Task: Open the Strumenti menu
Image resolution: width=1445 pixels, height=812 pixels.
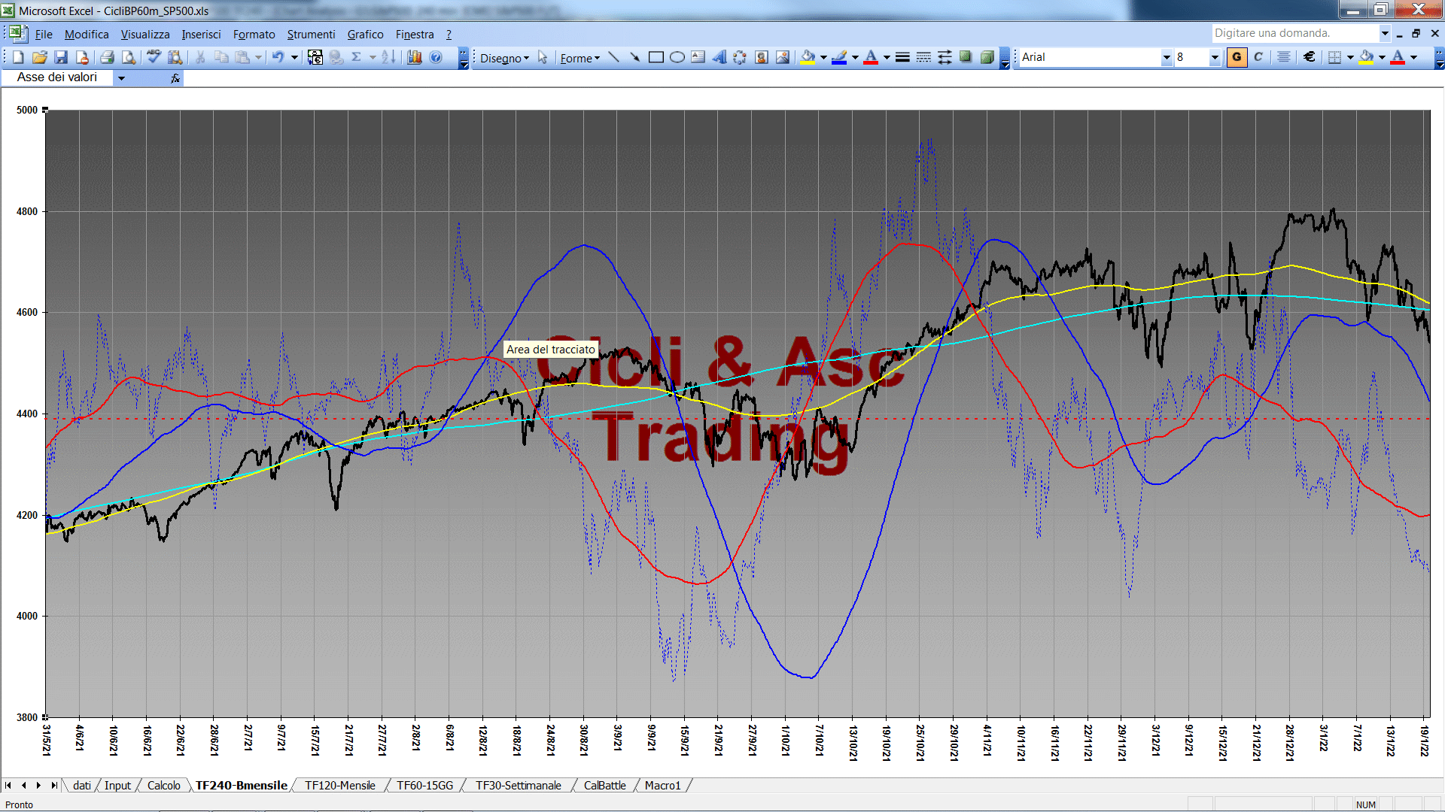Action: pyautogui.click(x=311, y=35)
